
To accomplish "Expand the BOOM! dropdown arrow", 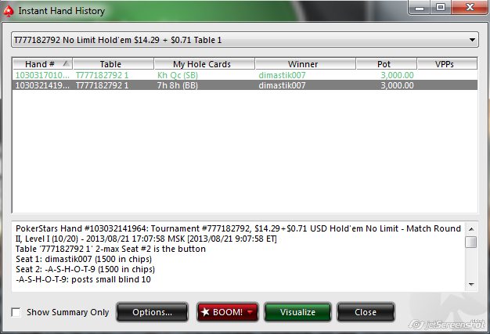I will [250, 312].
